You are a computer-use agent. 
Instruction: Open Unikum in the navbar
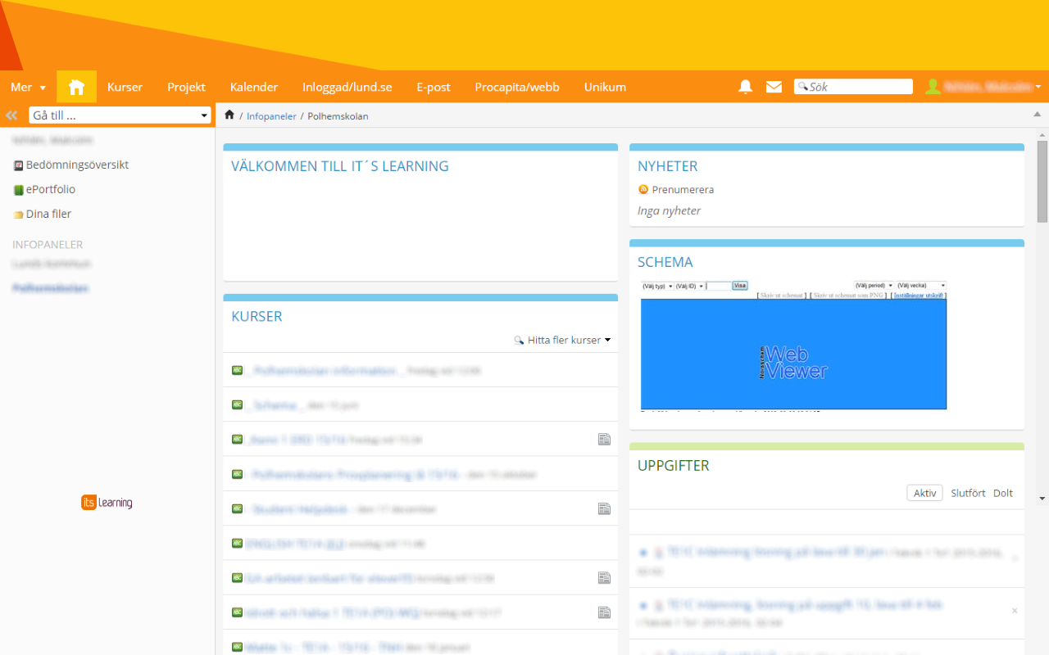coord(605,87)
